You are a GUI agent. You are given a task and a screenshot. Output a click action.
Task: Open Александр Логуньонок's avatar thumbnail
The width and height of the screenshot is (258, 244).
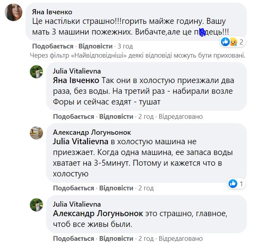[37, 133]
